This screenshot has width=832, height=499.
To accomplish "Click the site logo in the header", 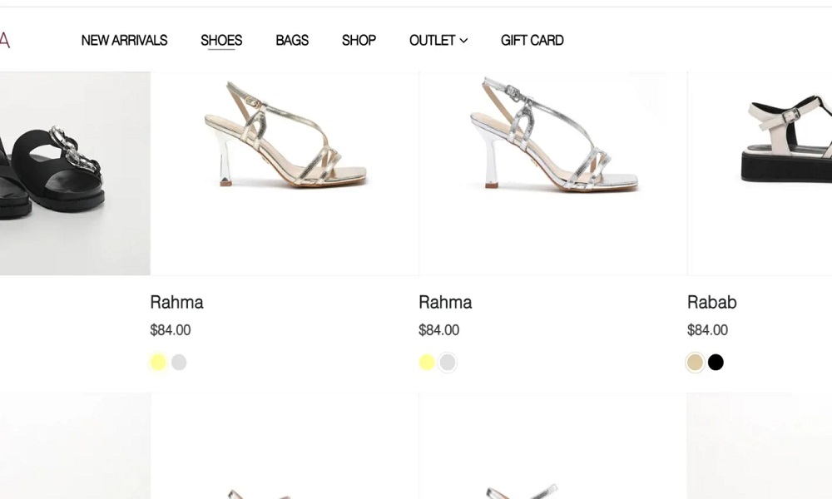I will point(4,40).
